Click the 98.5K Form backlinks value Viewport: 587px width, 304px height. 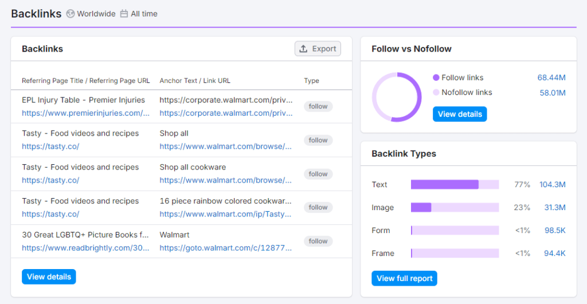coord(555,230)
